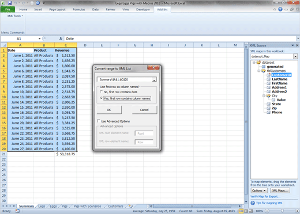Open the Name Box dropdown arrow

click(x=39, y=39)
